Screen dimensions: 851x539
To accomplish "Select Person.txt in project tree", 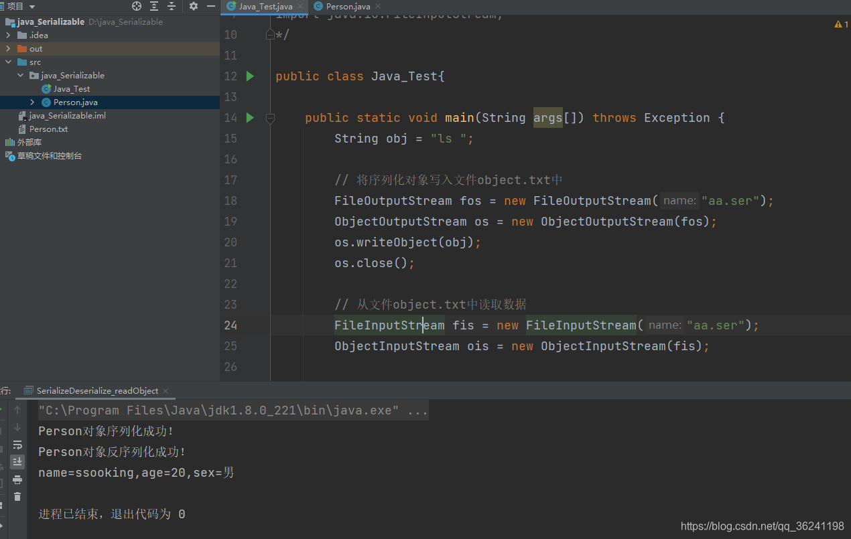I will 48,129.
